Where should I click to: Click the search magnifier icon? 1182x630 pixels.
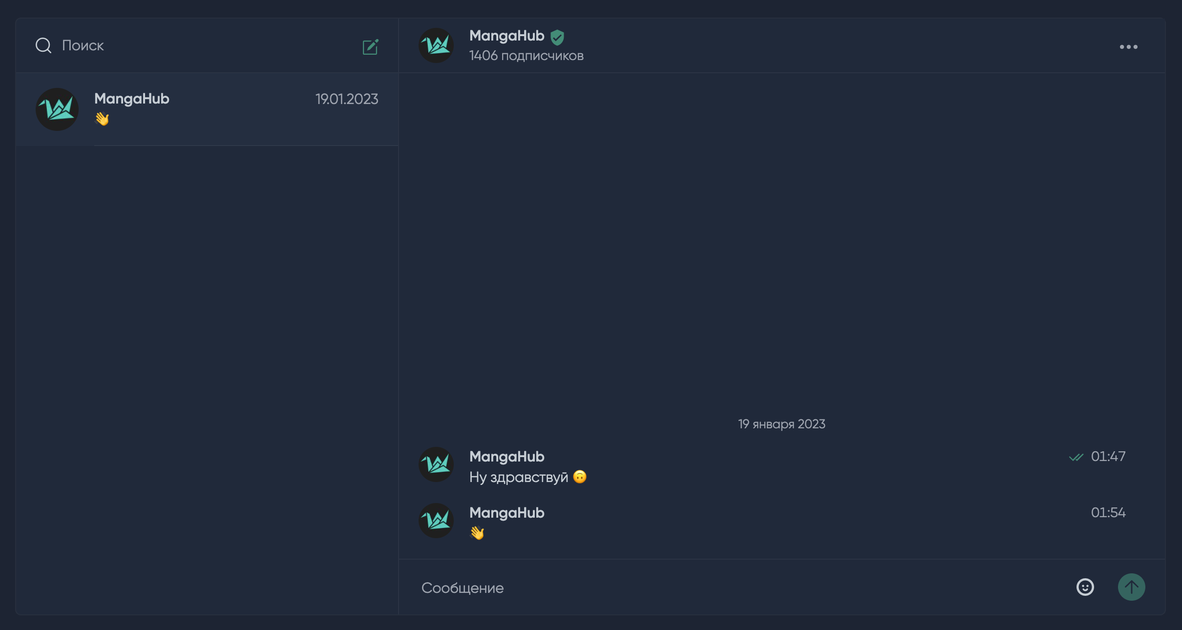[x=43, y=45]
